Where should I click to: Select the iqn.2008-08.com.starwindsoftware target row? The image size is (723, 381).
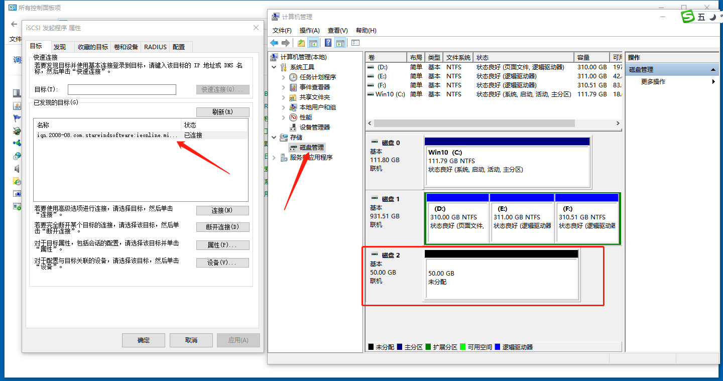141,135
